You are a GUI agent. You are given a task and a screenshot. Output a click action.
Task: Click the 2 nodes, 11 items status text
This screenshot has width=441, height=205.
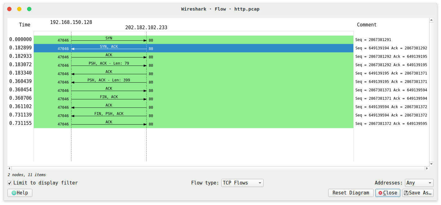tap(27, 175)
